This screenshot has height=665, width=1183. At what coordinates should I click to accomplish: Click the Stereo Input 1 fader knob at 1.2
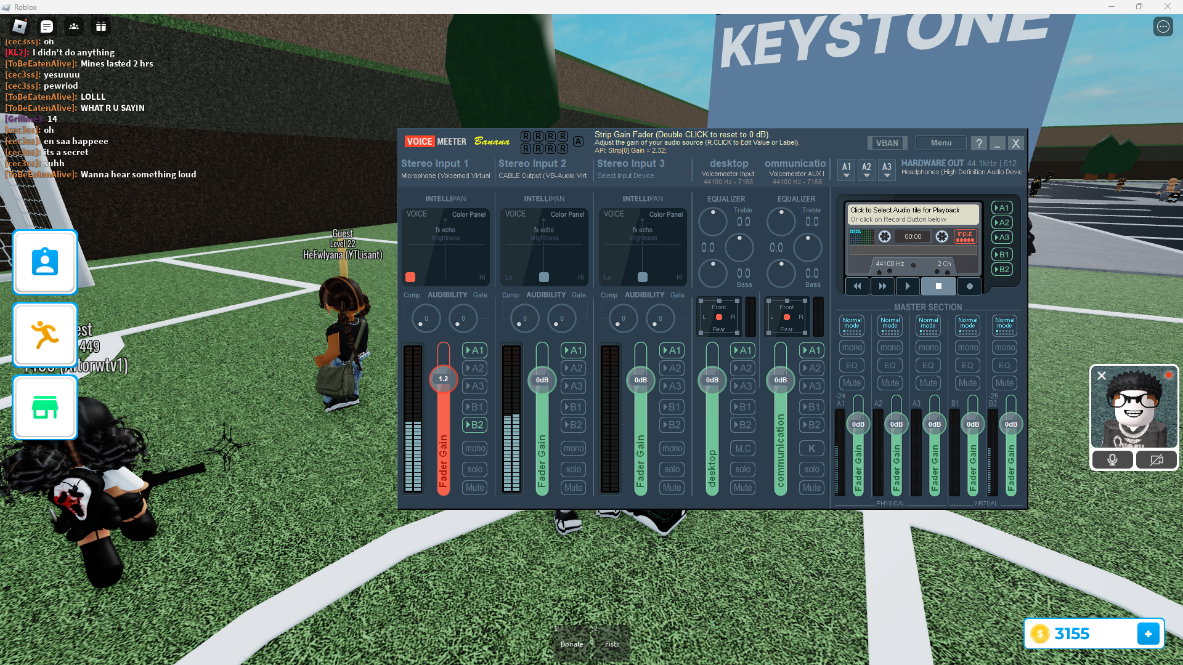[443, 379]
